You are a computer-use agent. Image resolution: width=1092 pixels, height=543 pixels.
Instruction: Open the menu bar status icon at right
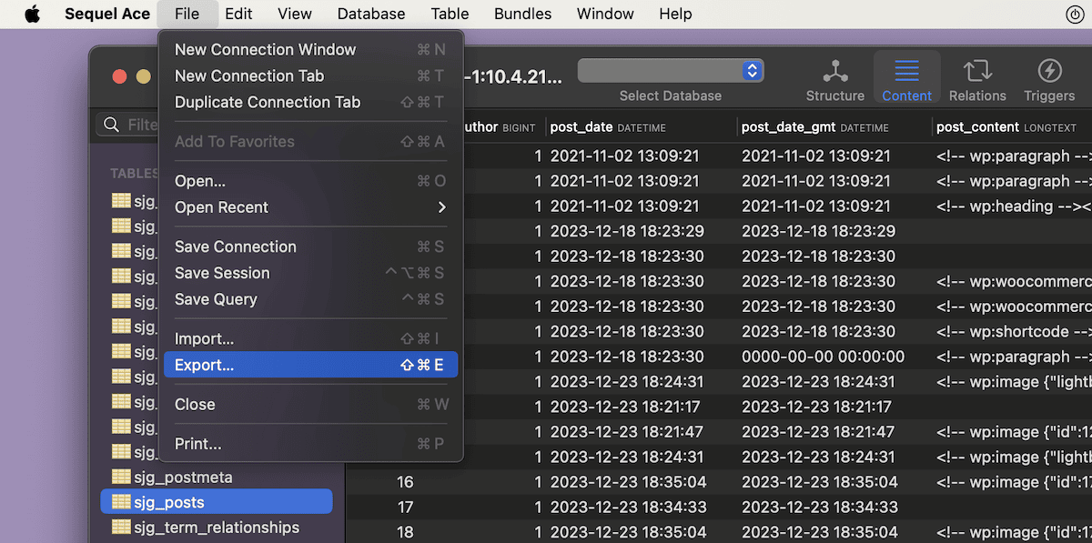tap(1075, 14)
